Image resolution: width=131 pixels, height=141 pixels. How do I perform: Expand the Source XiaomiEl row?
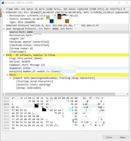click(7, 19)
